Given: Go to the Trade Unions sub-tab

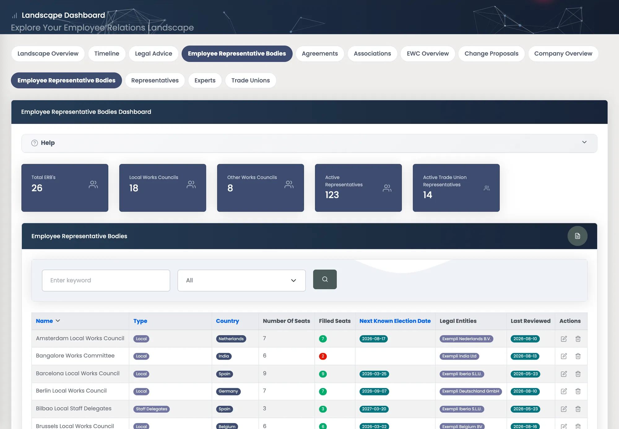Looking at the screenshot, I should pos(250,81).
